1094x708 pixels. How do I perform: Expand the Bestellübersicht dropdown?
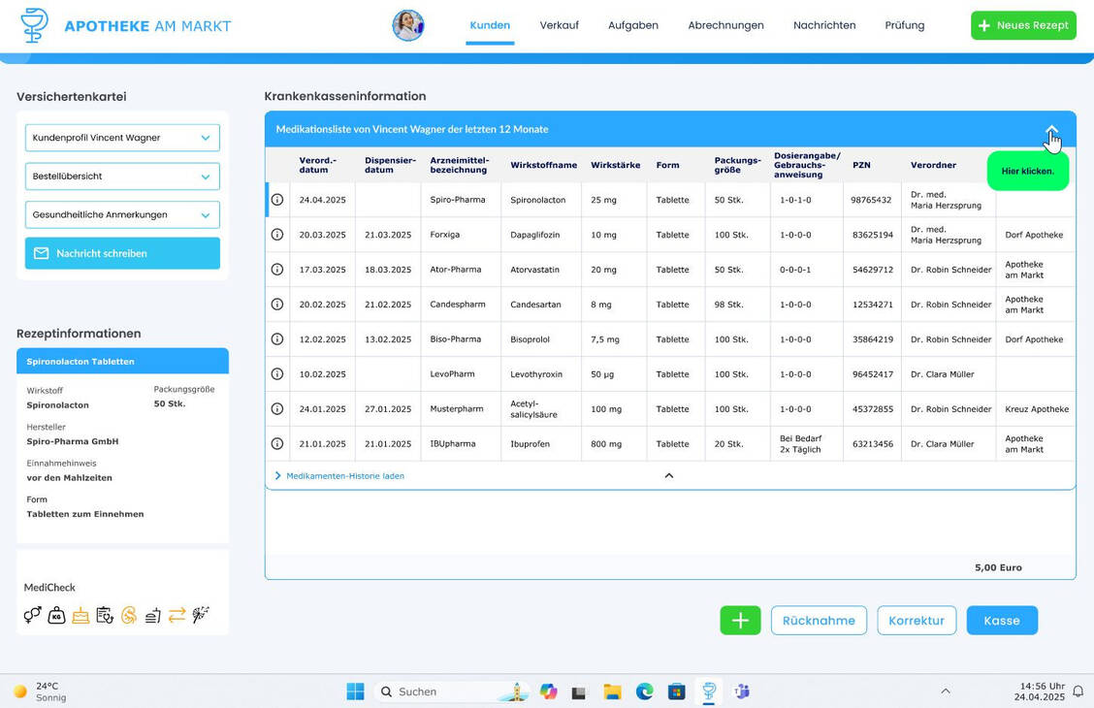[122, 177]
